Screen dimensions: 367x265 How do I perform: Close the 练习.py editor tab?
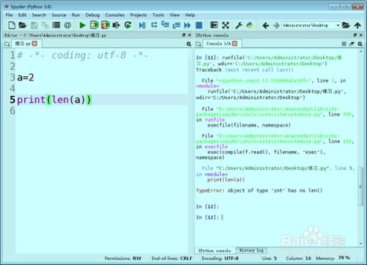(34, 43)
